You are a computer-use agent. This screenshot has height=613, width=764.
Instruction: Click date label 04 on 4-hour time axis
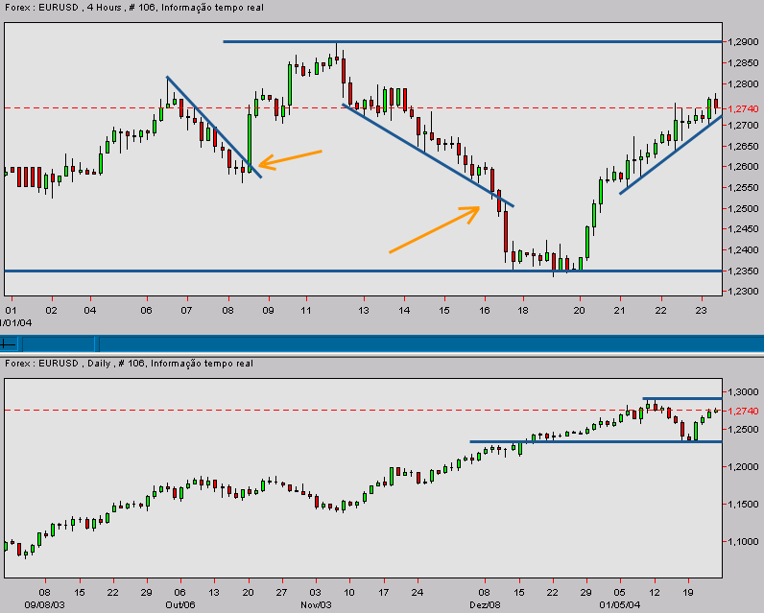(x=90, y=310)
